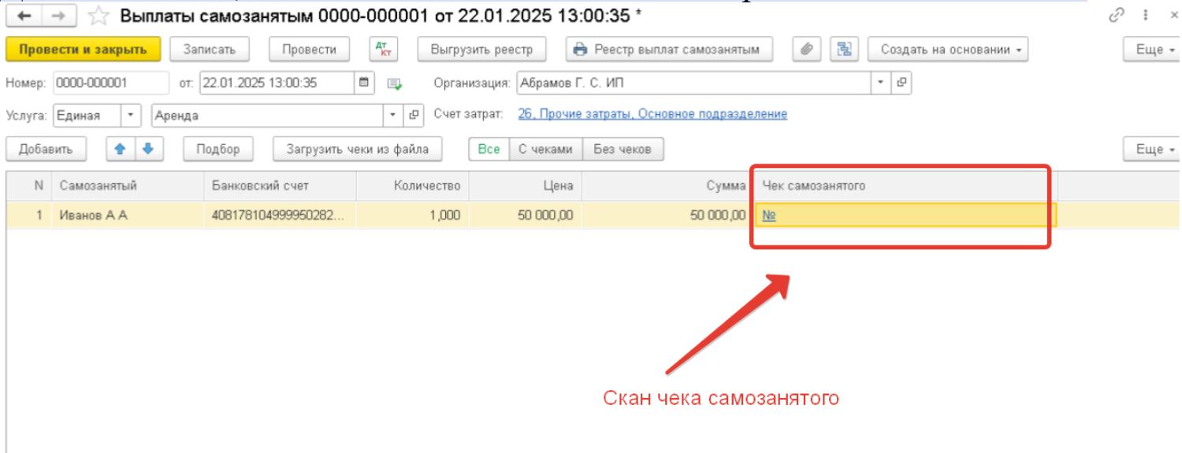The width and height of the screenshot is (1182, 453).
Task: Open calendar picker for document date
Action: (364, 83)
